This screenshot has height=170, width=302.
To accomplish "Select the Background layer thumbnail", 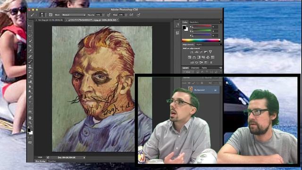I will 190,89.
